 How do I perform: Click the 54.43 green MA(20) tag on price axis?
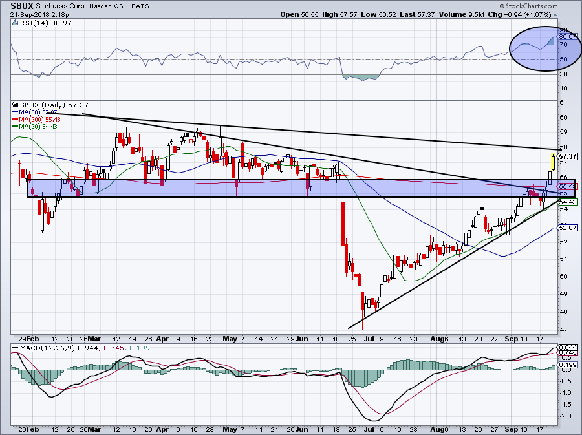(x=568, y=202)
